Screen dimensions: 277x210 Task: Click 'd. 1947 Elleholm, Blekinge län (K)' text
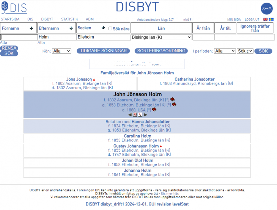point(139,155)
